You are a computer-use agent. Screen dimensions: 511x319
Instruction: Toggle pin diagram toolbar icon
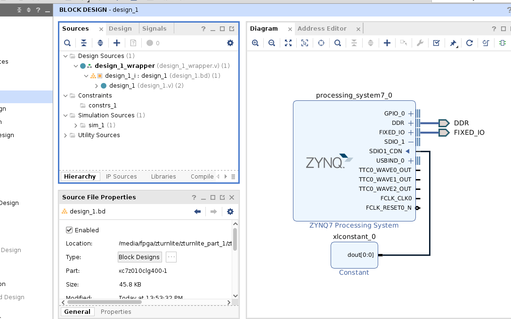click(x=453, y=43)
